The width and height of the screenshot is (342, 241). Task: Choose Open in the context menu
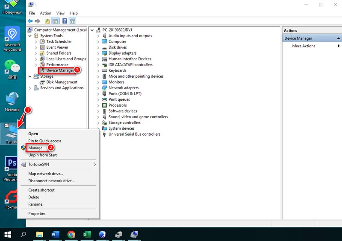coord(33,134)
